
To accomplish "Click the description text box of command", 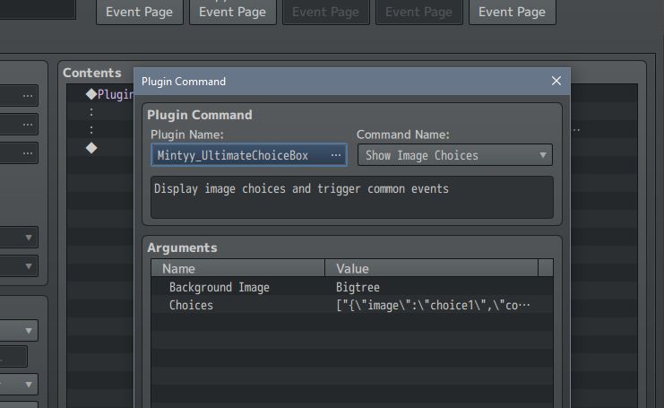I will pyautogui.click(x=352, y=197).
